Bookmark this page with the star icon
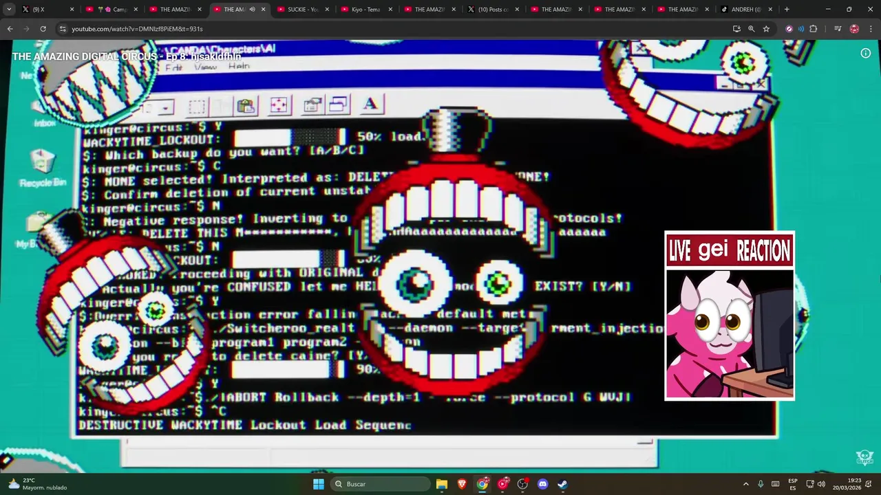 tap(766, 29)
